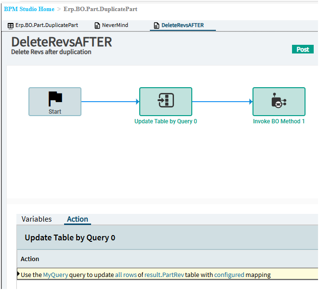Click the all rows link
The width and height of the screenshot is (319, 290).
tap(126, 275)
